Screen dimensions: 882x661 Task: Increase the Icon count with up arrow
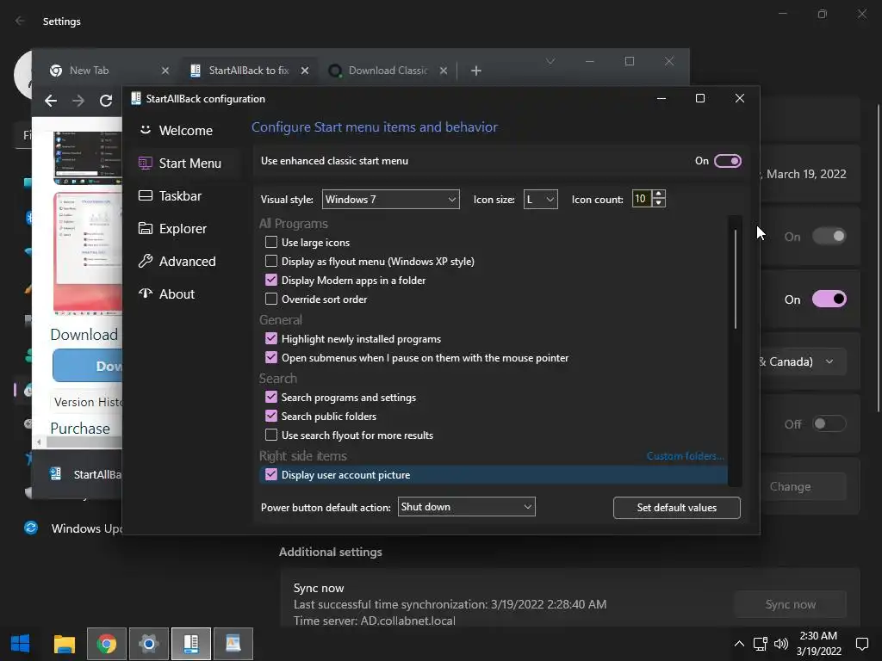point(658,194)
